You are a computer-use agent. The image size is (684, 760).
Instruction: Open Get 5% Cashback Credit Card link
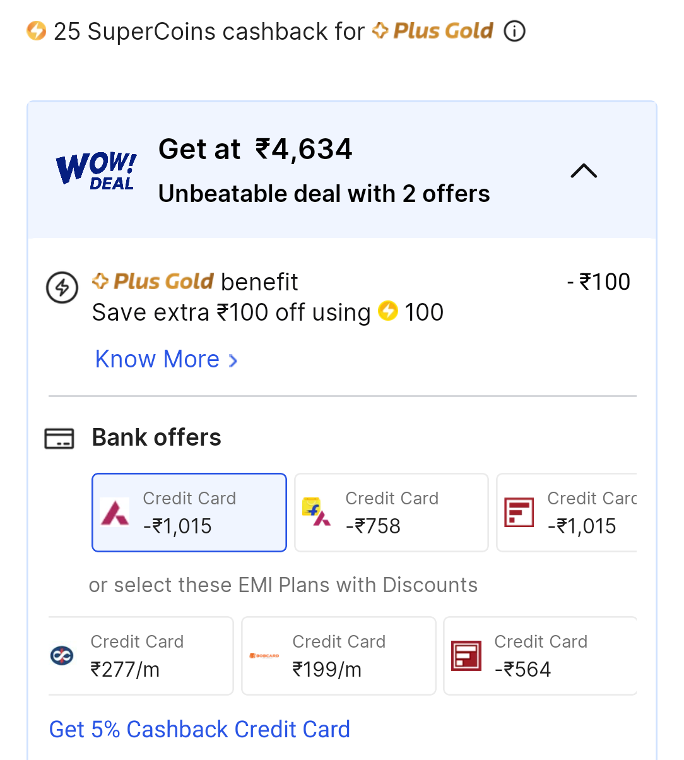(199, 729)
